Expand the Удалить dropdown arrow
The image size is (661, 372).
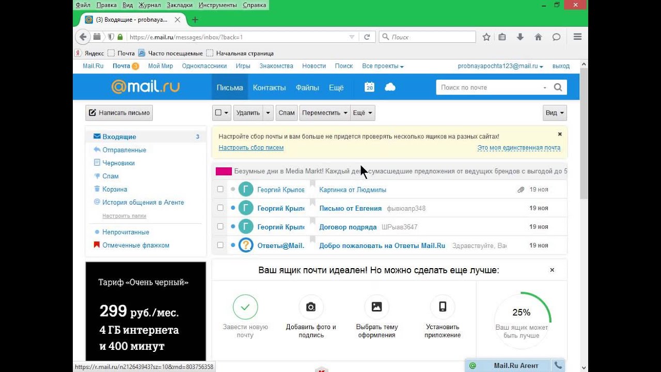[267, 113]
